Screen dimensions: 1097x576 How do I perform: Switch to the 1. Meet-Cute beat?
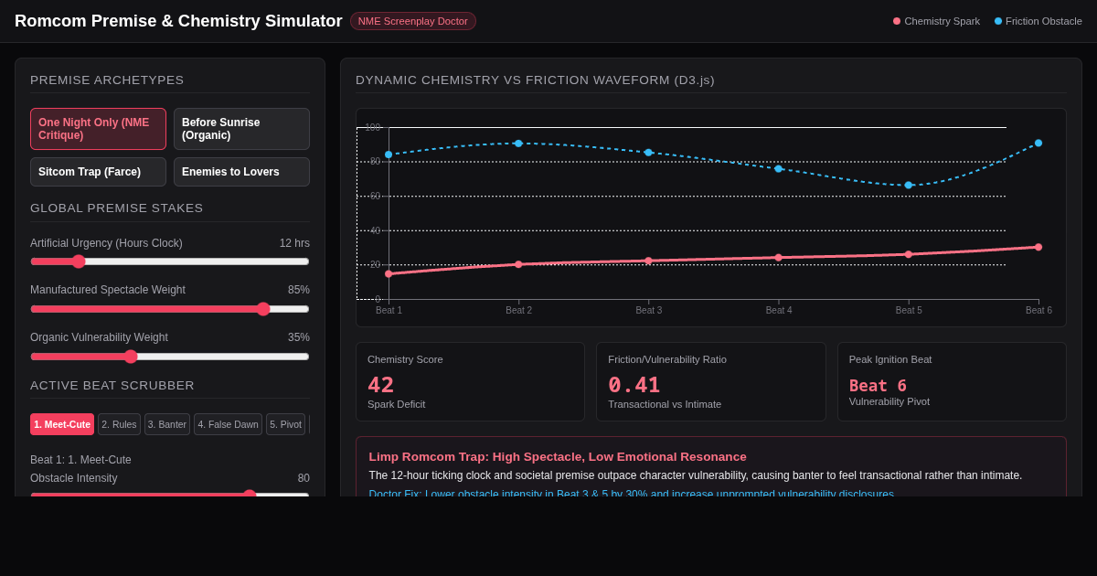[62, 424]
